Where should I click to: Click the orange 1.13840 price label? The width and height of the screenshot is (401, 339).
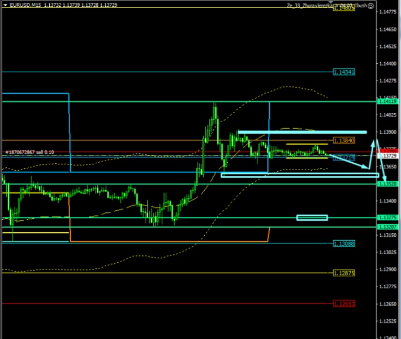coord(344,140)
